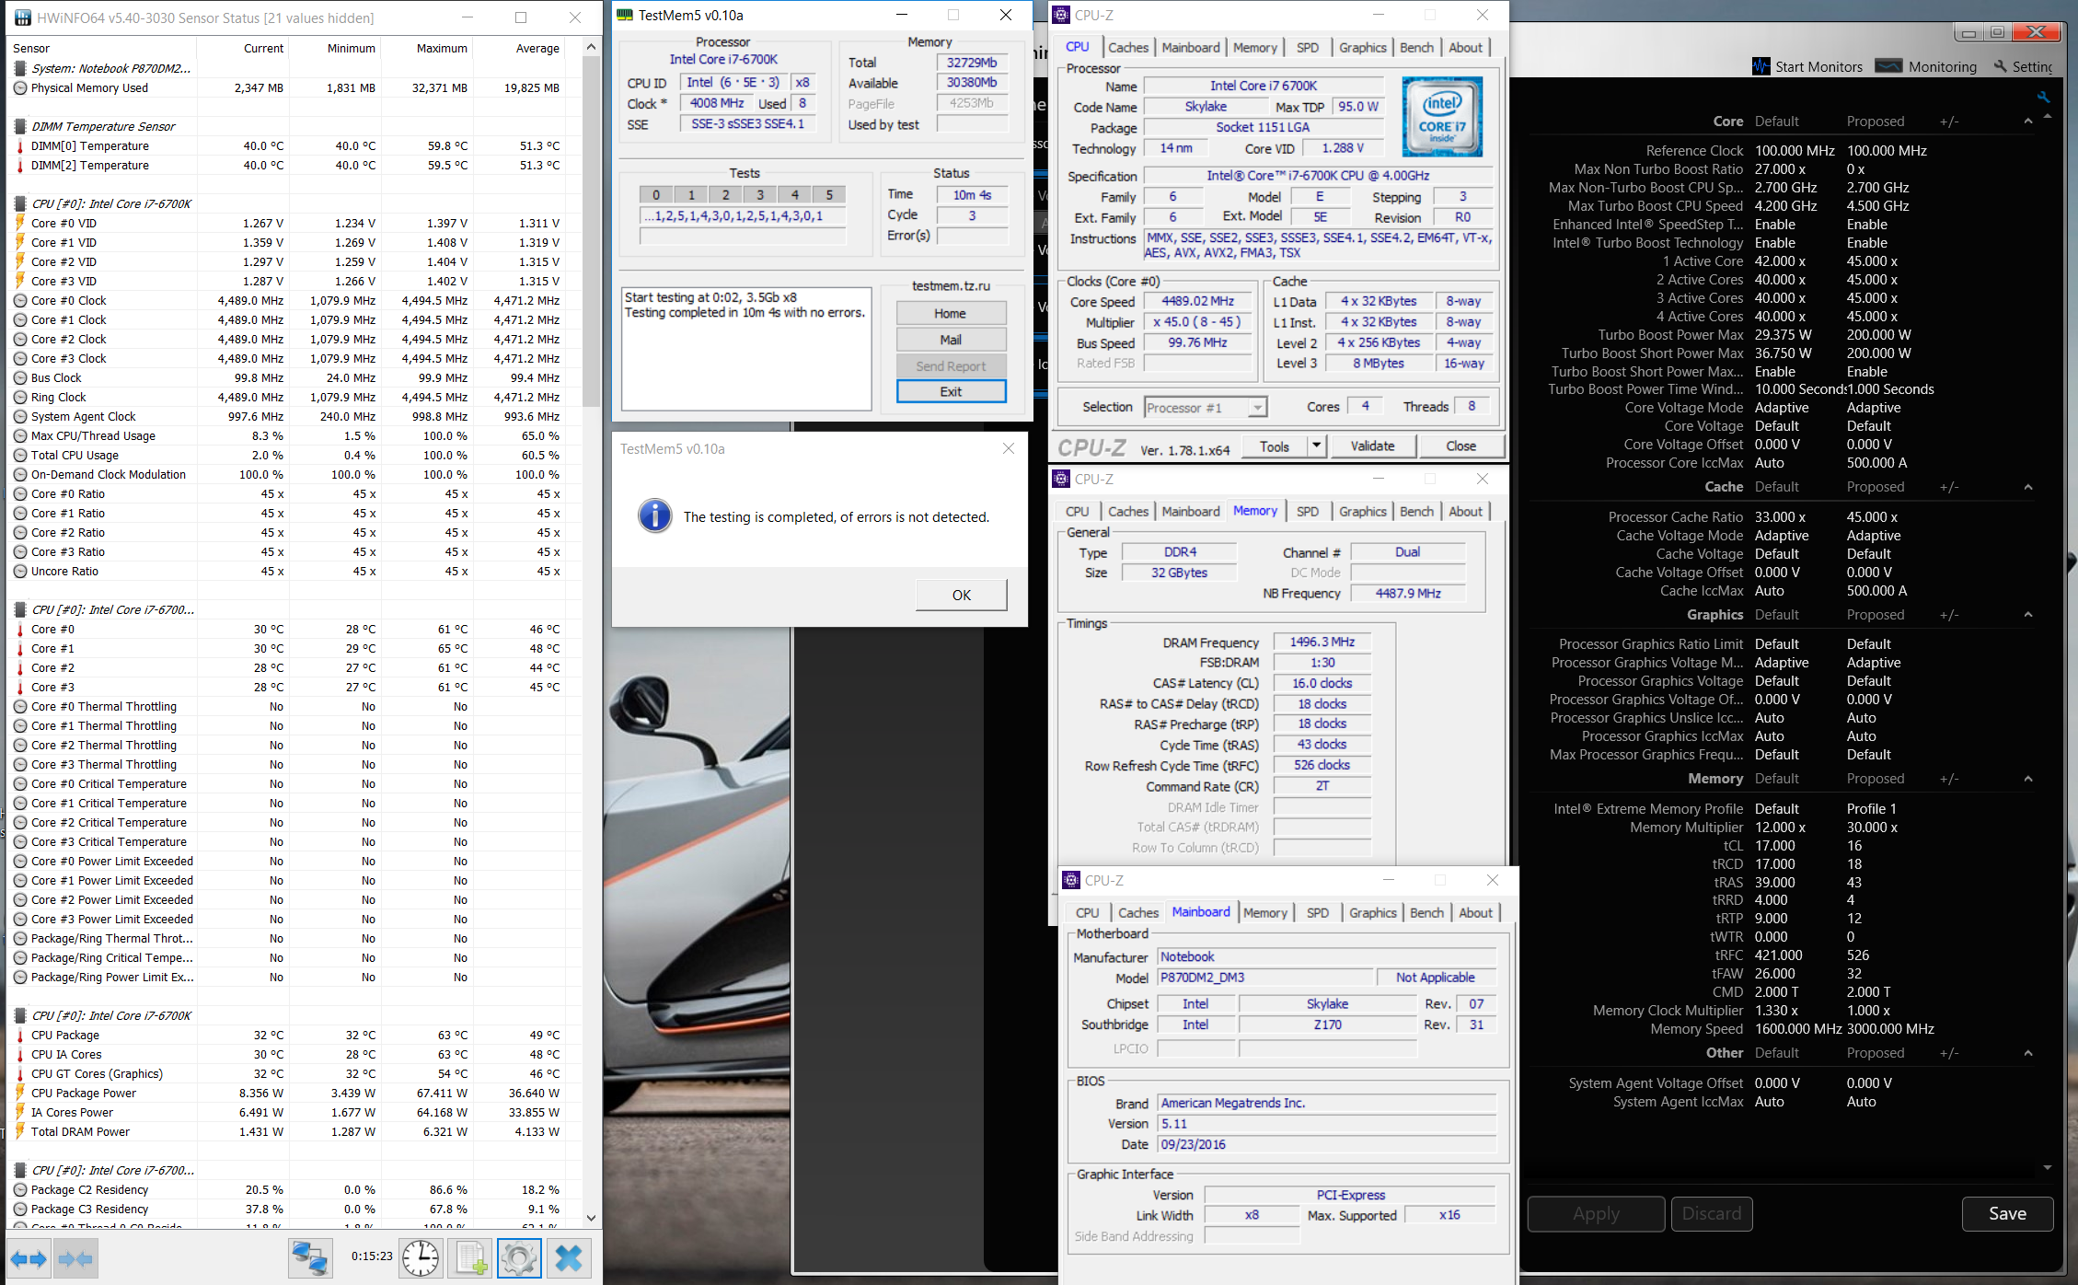Click the Mail button in TestMem5
This screenshot has width=2078, height=1285.
[x=951, y=339]
